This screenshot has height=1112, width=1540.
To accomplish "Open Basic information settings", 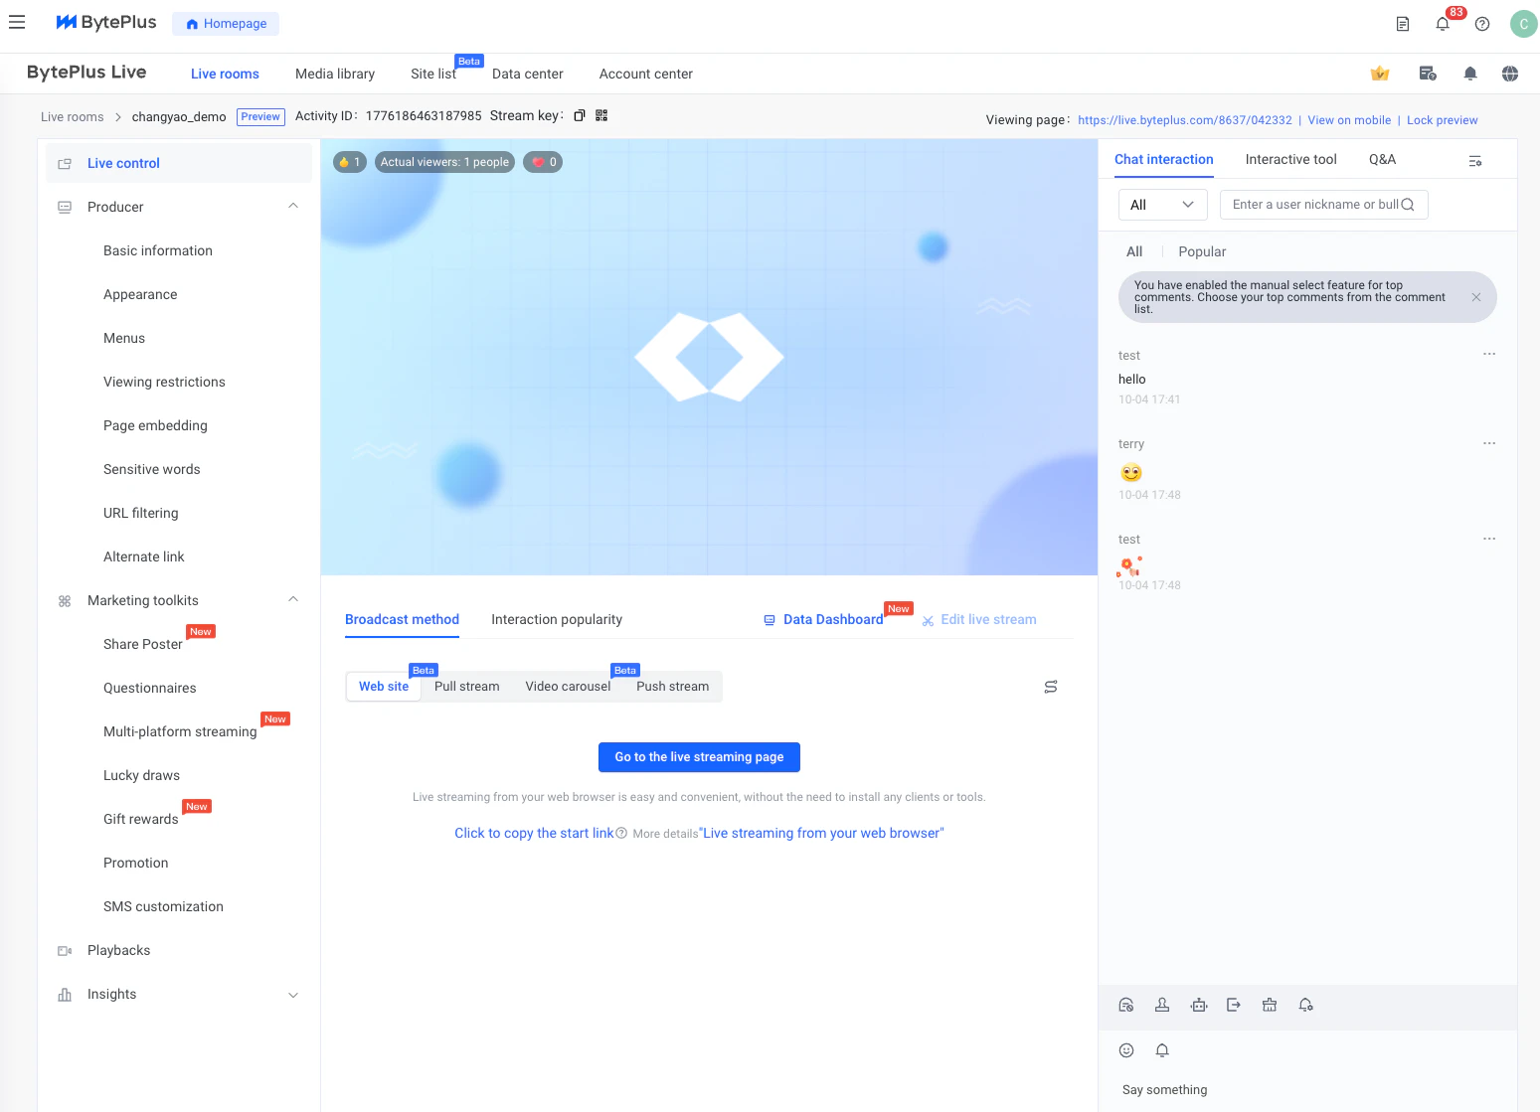I will (158, 250).
